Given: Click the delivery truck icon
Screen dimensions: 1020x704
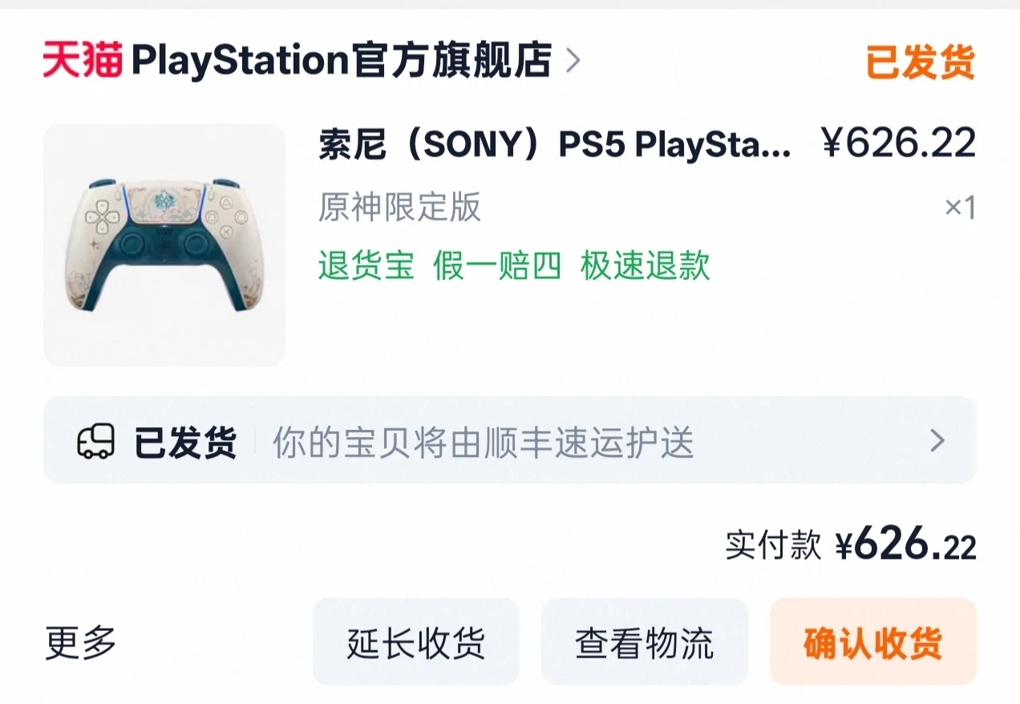Looking at the screenshot, I should pyautogui.click(x=95, y=442).
